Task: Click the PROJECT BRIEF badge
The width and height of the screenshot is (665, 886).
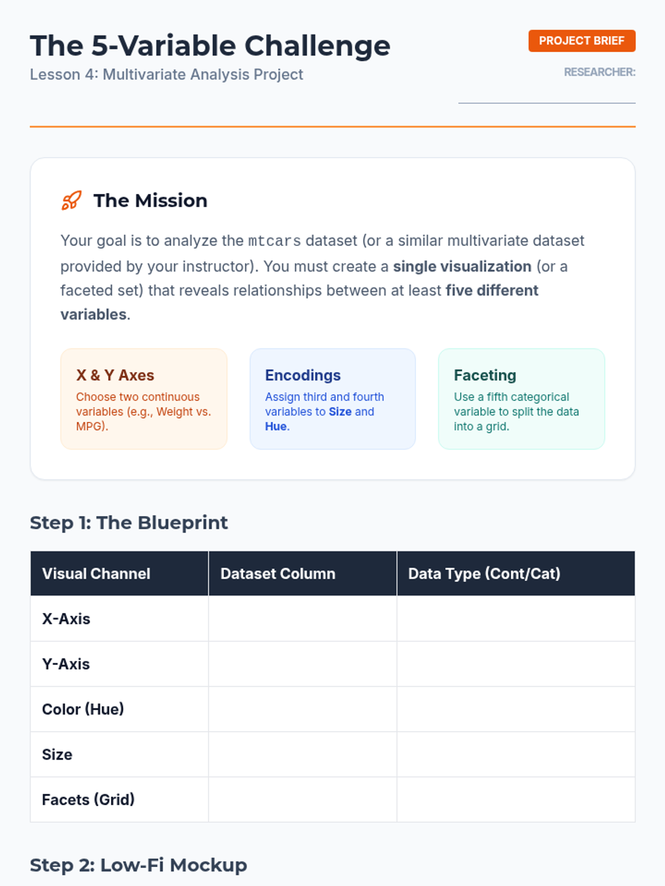Action: [581, 41]
